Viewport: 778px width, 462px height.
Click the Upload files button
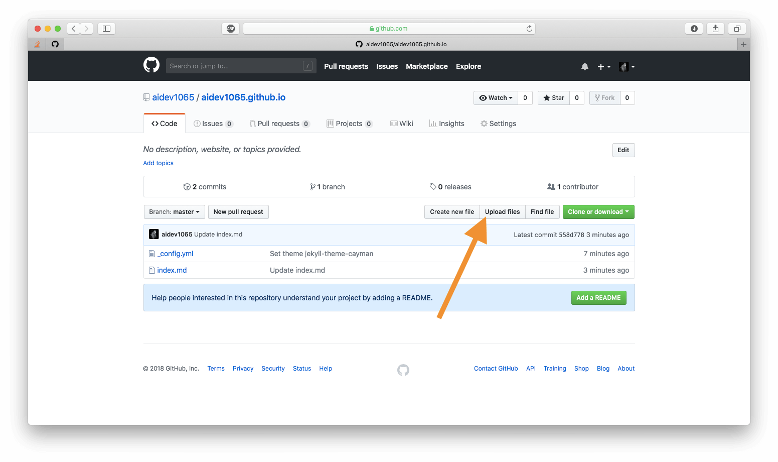coord(502,212)
